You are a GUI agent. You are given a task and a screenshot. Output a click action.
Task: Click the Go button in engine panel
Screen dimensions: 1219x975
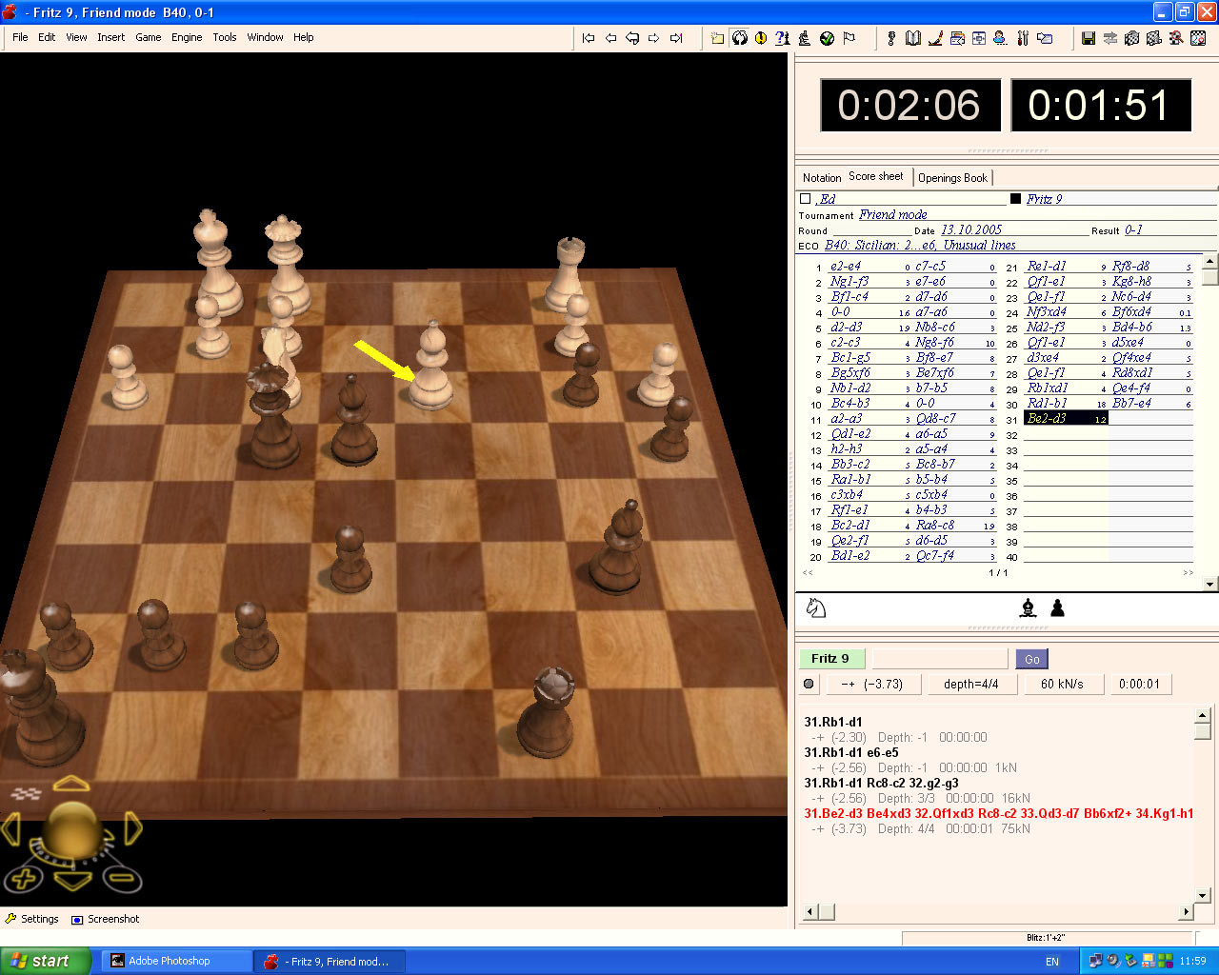tap(1032, 659)
